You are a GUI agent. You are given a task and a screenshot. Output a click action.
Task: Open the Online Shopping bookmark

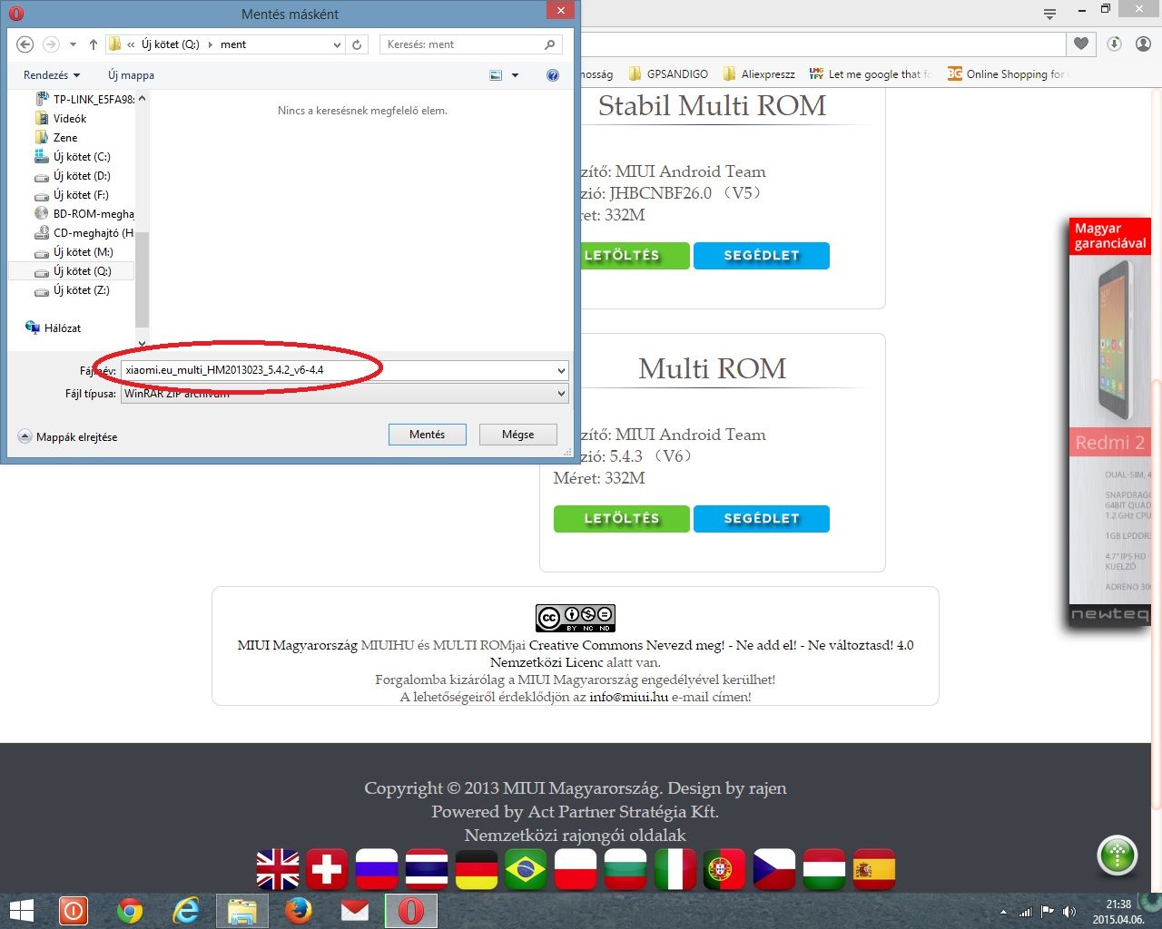1008,74
